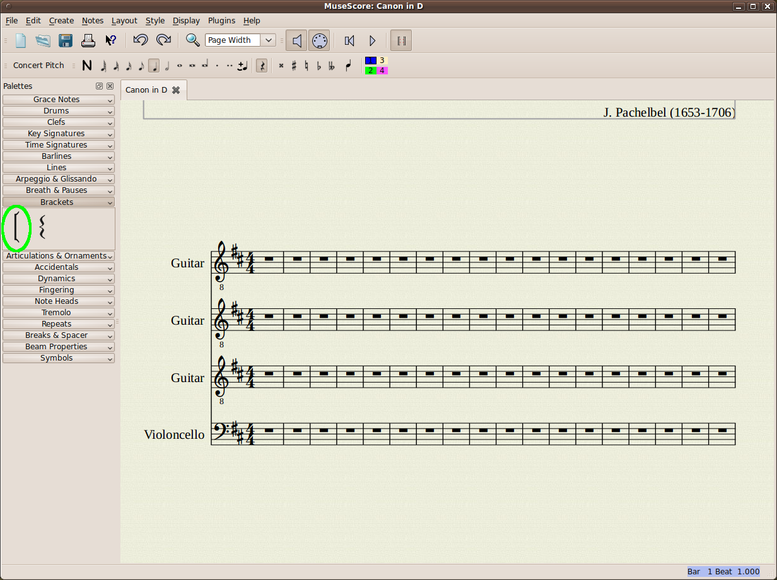This screenshot has height=580, width=777.
Task: Select the quarter note duration icon
Action: point(153,66)
